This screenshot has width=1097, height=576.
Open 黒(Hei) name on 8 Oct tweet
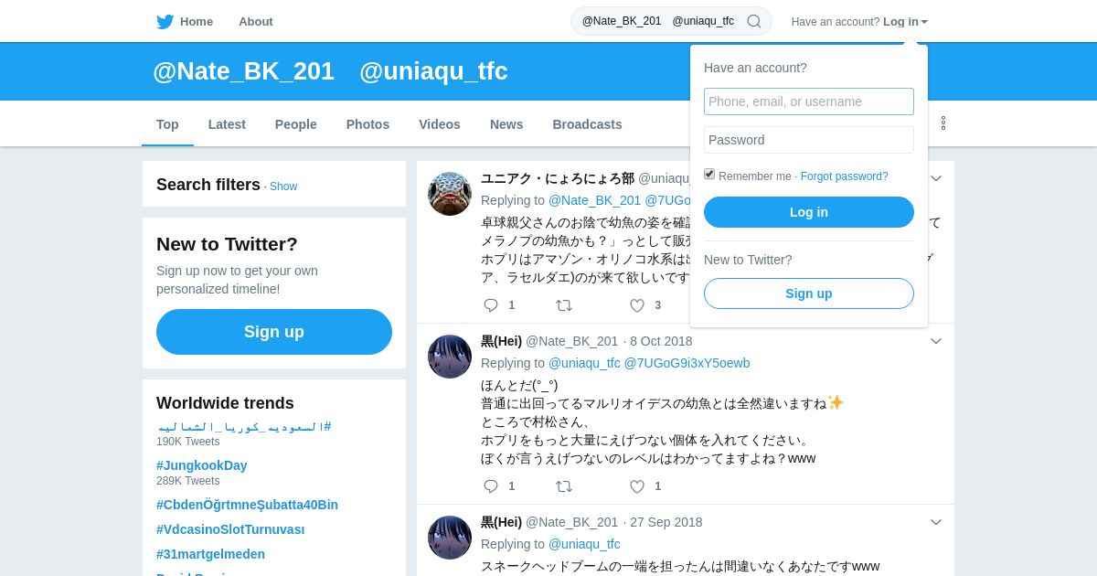[x=501, y=341]
